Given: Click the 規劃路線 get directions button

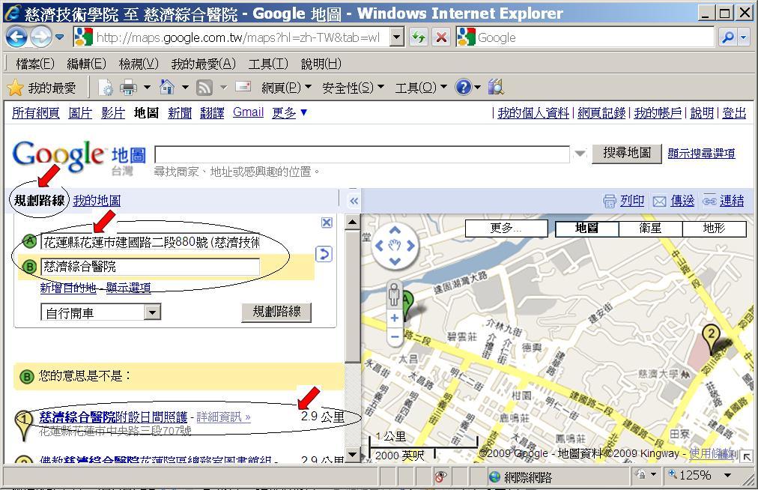Looking at the screenshot, I should 276,312.
